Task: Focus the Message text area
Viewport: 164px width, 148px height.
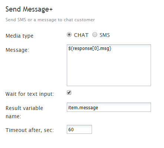Action: (109, 65)
